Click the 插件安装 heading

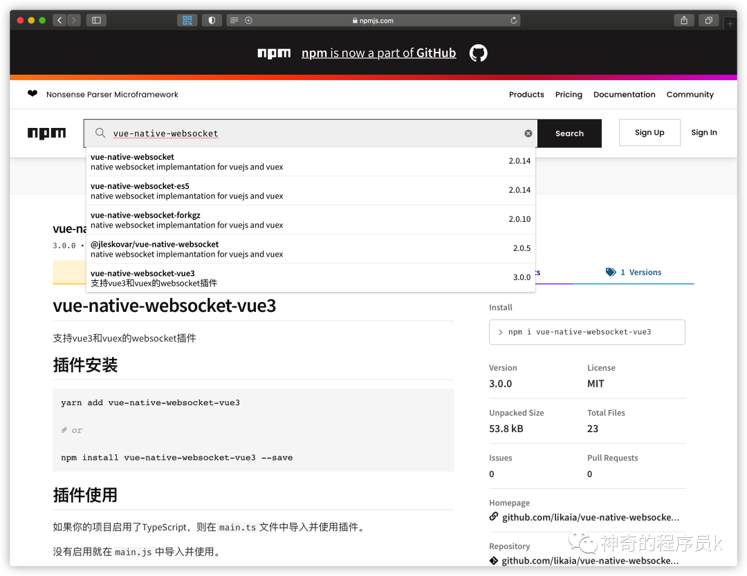coord(85,365)
